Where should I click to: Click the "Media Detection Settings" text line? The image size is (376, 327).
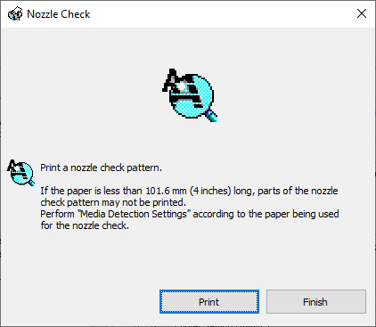[190, 214]
